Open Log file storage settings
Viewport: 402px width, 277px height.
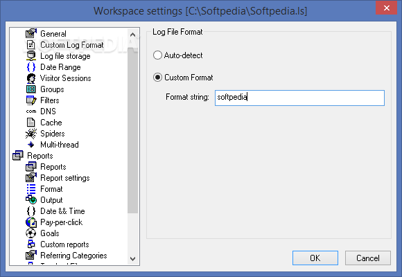65,56
